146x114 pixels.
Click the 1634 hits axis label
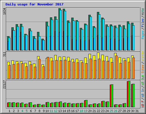[4, 11]
